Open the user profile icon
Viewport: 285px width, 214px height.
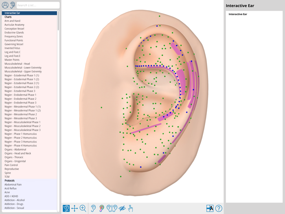5,5
